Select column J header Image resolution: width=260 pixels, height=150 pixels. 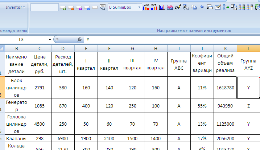point(202,49)
